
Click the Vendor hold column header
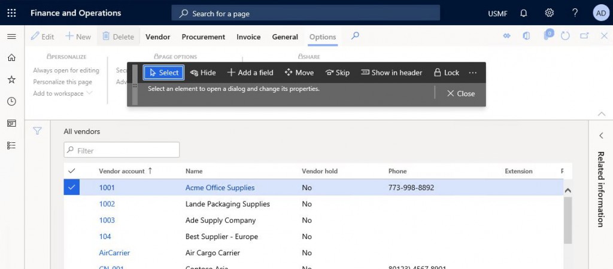(x=320, y=171)
